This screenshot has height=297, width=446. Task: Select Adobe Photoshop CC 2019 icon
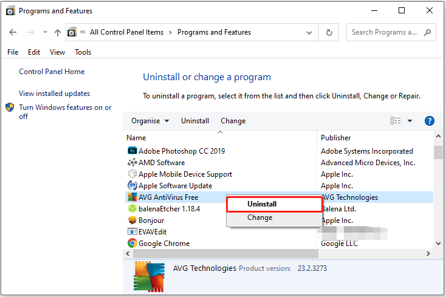(132, 151)
